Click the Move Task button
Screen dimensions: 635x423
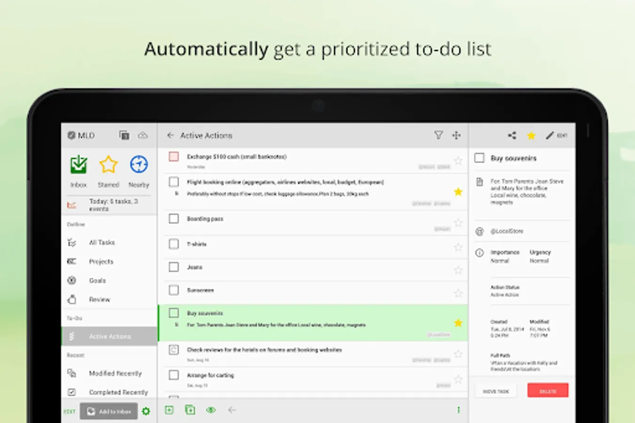point(496,391)
